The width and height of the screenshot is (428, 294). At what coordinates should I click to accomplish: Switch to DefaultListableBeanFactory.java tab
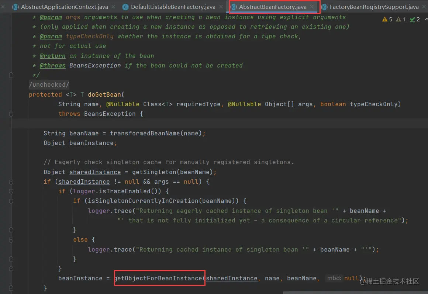173,7
